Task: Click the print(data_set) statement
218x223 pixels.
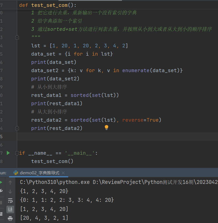Action: coord(54,62)
